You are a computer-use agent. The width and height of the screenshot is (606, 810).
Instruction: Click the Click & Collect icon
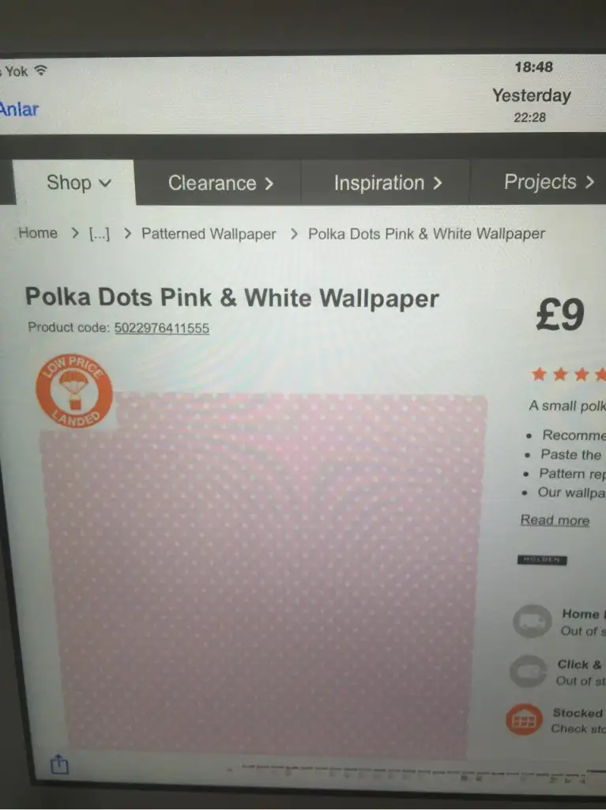(529, 671)
